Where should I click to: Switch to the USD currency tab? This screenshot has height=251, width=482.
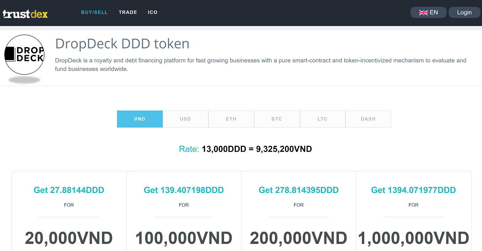click(x=185, y=119)
